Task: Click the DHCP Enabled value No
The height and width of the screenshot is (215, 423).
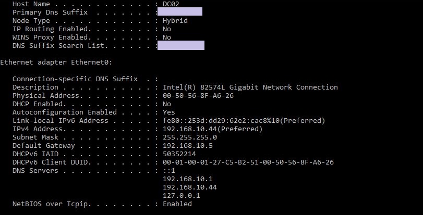Action: [167, 104]
